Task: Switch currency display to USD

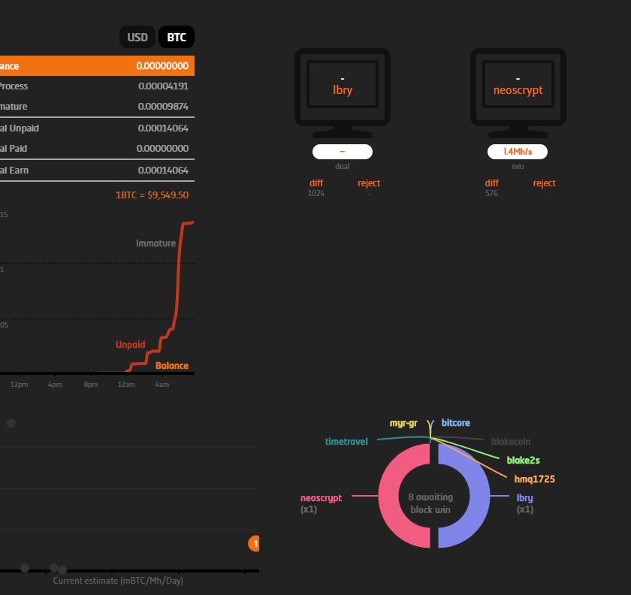Action: [x=137, y=36]
